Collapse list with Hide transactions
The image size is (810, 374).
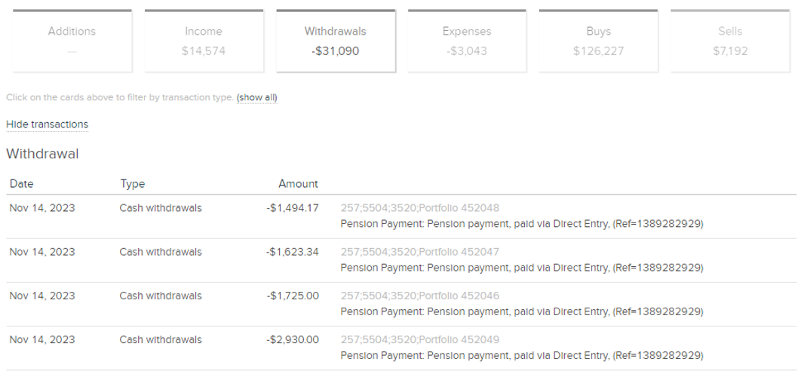pyautogui.click(x=47, y=124)
